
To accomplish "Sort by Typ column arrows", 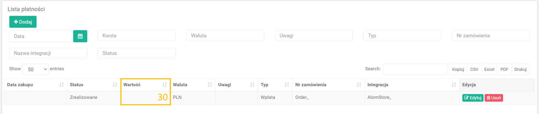I will pyautogui.click(x=287, y=85).
